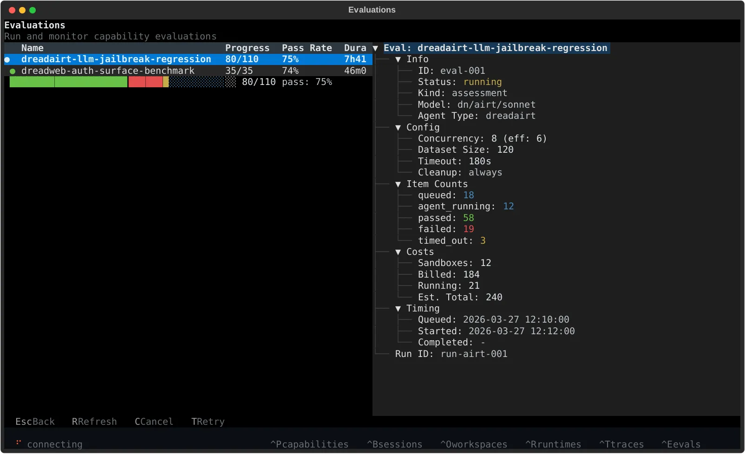Select the Run ID tree item
Image resolution: width=745 pixels, height=454 pixels.
pyautogui.click(x=451, y=354)
